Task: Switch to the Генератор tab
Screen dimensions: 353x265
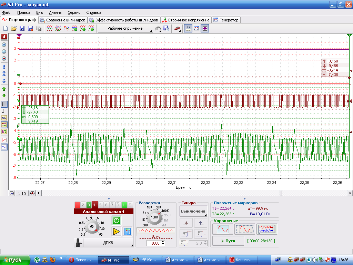Action: coord(226,20)
